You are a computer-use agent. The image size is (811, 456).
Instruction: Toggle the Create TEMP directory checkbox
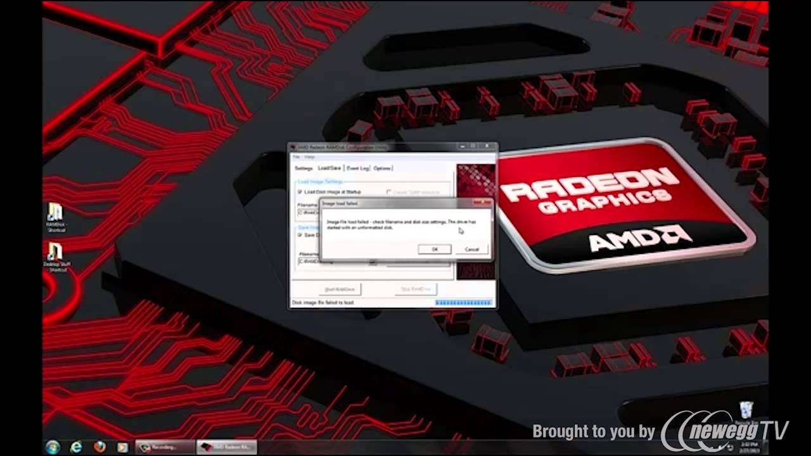389,192
